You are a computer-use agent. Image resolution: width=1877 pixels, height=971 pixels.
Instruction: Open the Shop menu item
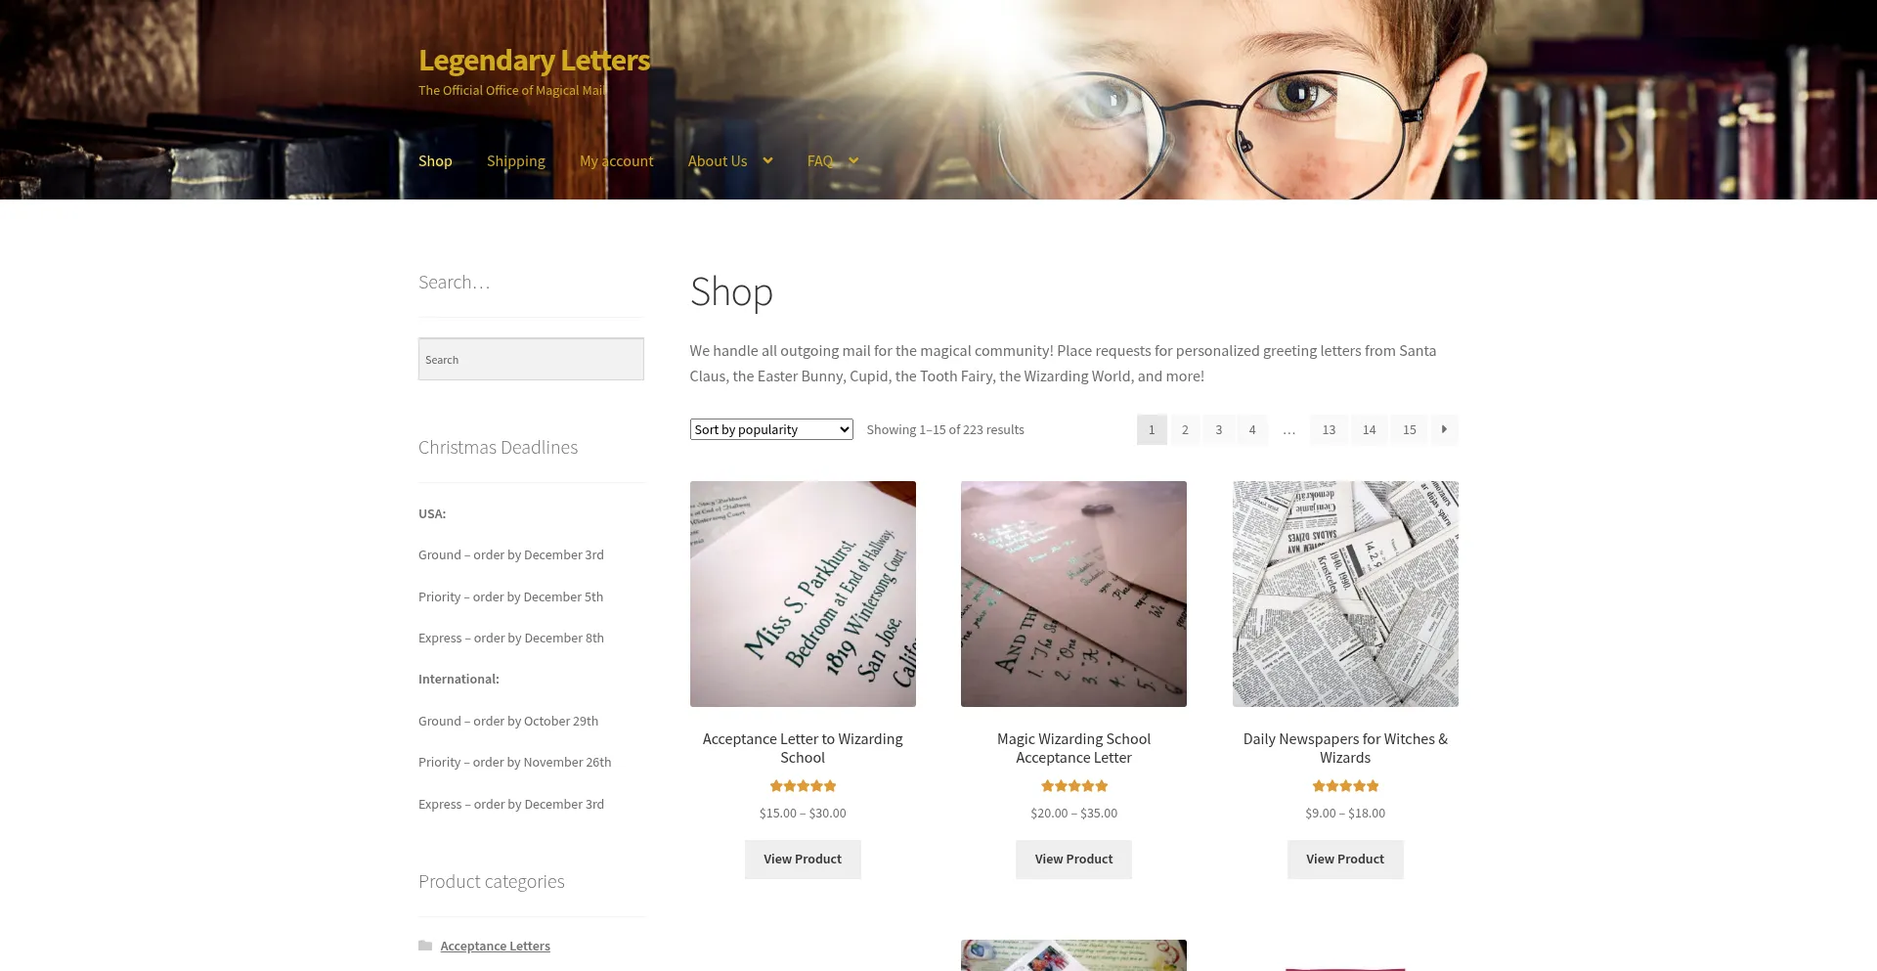[435, 161]
